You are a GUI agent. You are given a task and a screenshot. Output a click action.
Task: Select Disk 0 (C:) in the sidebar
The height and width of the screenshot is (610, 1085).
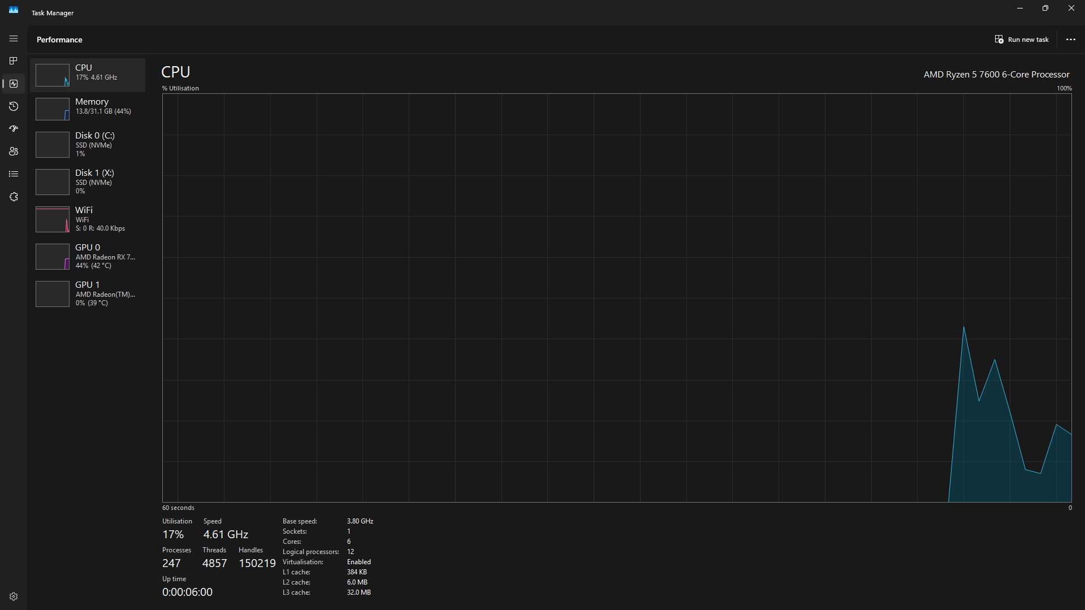click(88, 145)
